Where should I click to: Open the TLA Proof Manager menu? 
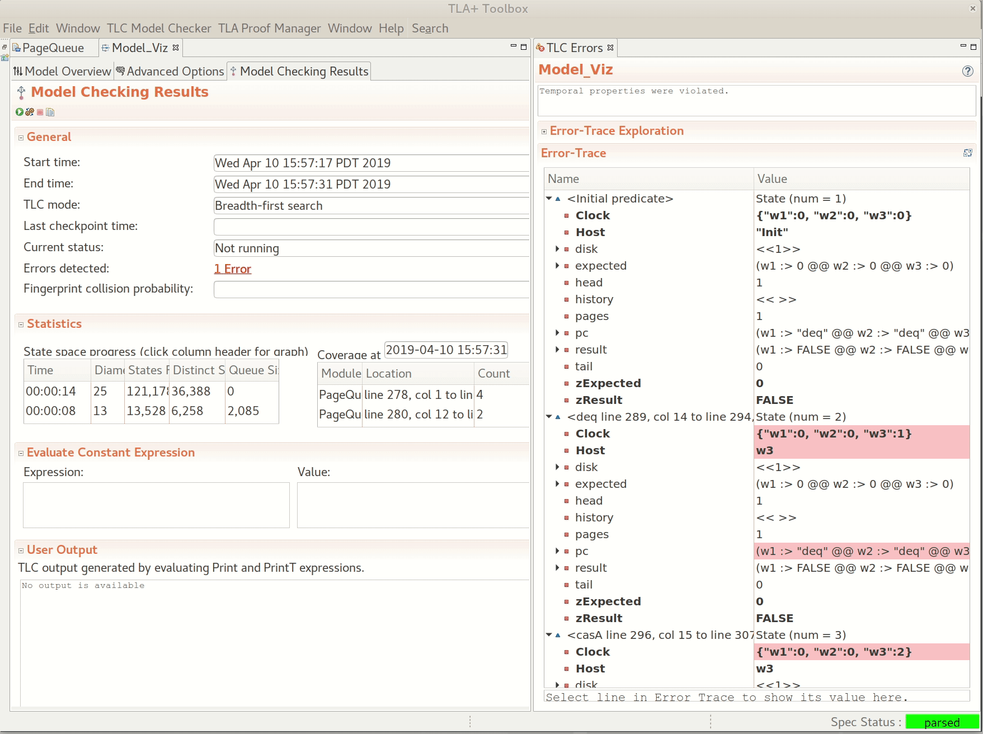click(x=270, y=29)
